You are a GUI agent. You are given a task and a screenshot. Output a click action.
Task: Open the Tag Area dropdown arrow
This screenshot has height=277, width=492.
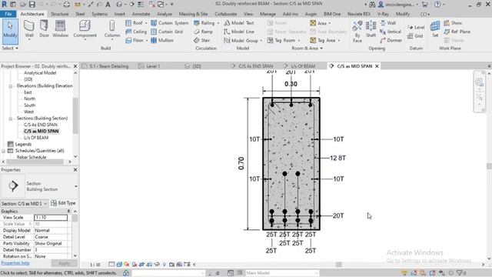tap(339, 41)
